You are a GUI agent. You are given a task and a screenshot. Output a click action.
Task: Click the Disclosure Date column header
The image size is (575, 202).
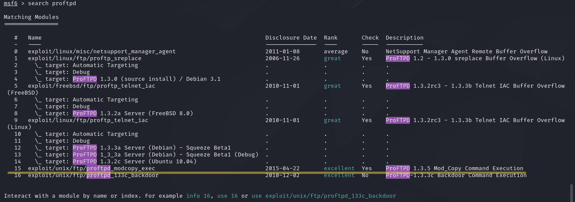291,38
